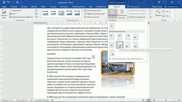Save the document from the quick access toolbar
The height and width of the screenshot is (102, 182).
[4, 2]
